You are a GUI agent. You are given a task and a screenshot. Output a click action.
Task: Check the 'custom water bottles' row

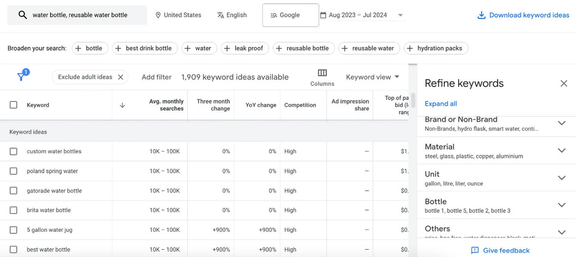(x=13, y=151)
